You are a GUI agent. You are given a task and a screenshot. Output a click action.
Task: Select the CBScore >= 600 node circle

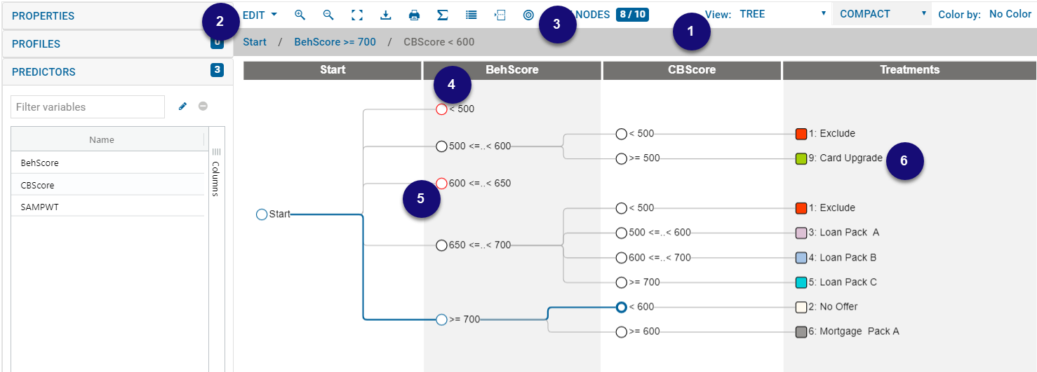(621, 332)
